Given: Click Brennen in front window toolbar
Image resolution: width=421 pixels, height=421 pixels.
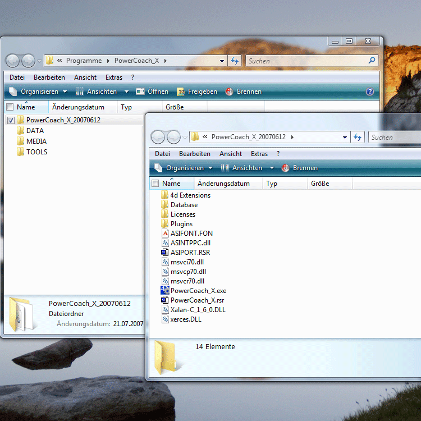Looking at the screenshot, I should 300,168.
